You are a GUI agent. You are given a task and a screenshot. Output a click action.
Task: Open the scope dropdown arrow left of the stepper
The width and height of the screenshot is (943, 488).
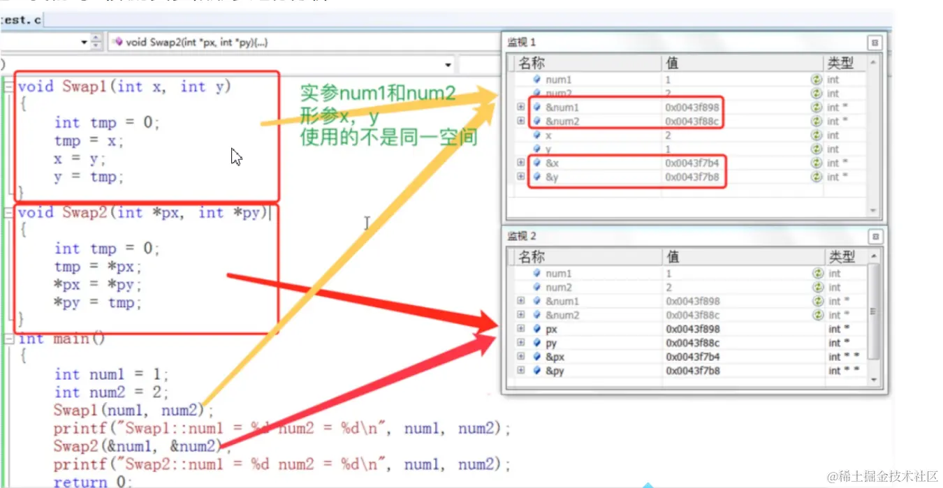click(x=84, y=42)
